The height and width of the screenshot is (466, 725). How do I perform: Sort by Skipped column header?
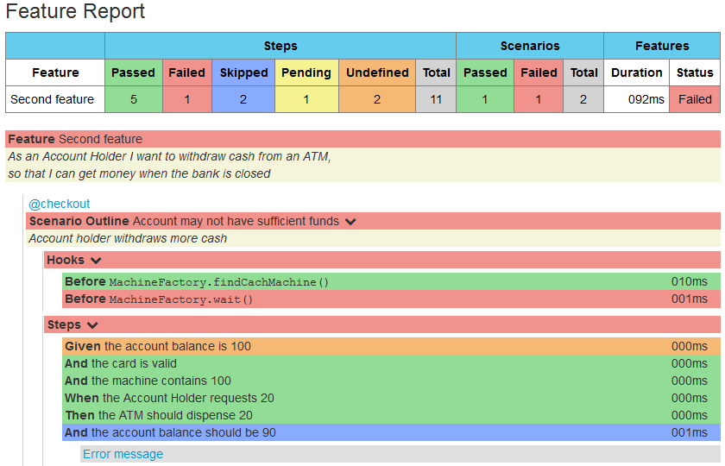coord(243,72)
